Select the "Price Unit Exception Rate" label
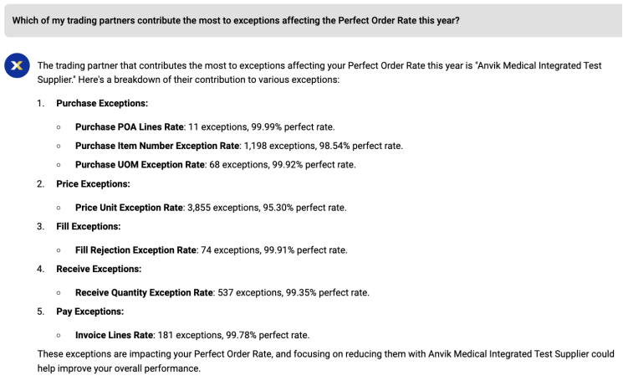This screenshot has height=376, width=623. [129, 207]
